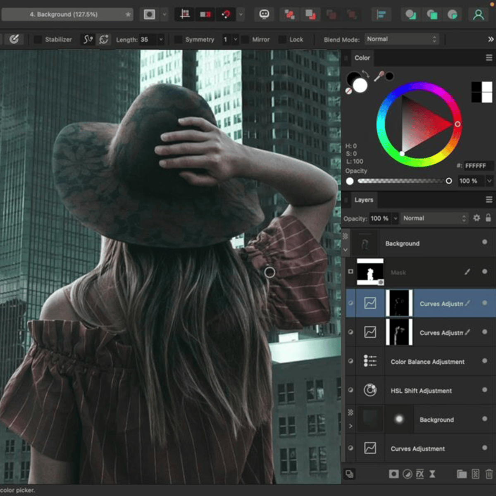Click the Layer Effects fx icon
This screenshot has width=496, height=496.
pyautogui.click(x=420, y=474)
